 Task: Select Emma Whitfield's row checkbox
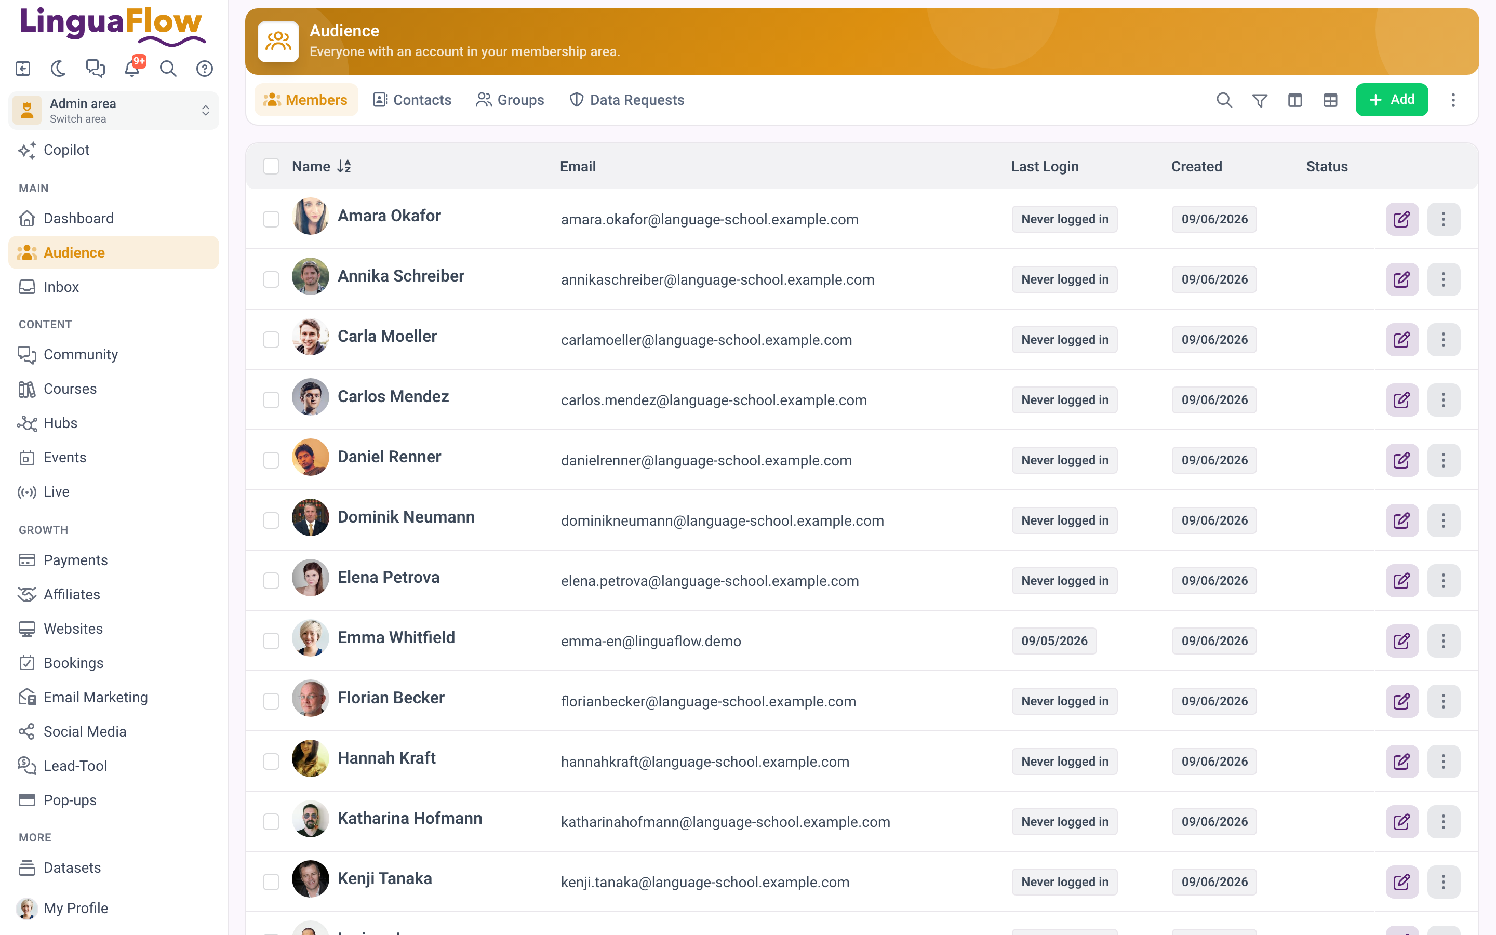point(271,642)
